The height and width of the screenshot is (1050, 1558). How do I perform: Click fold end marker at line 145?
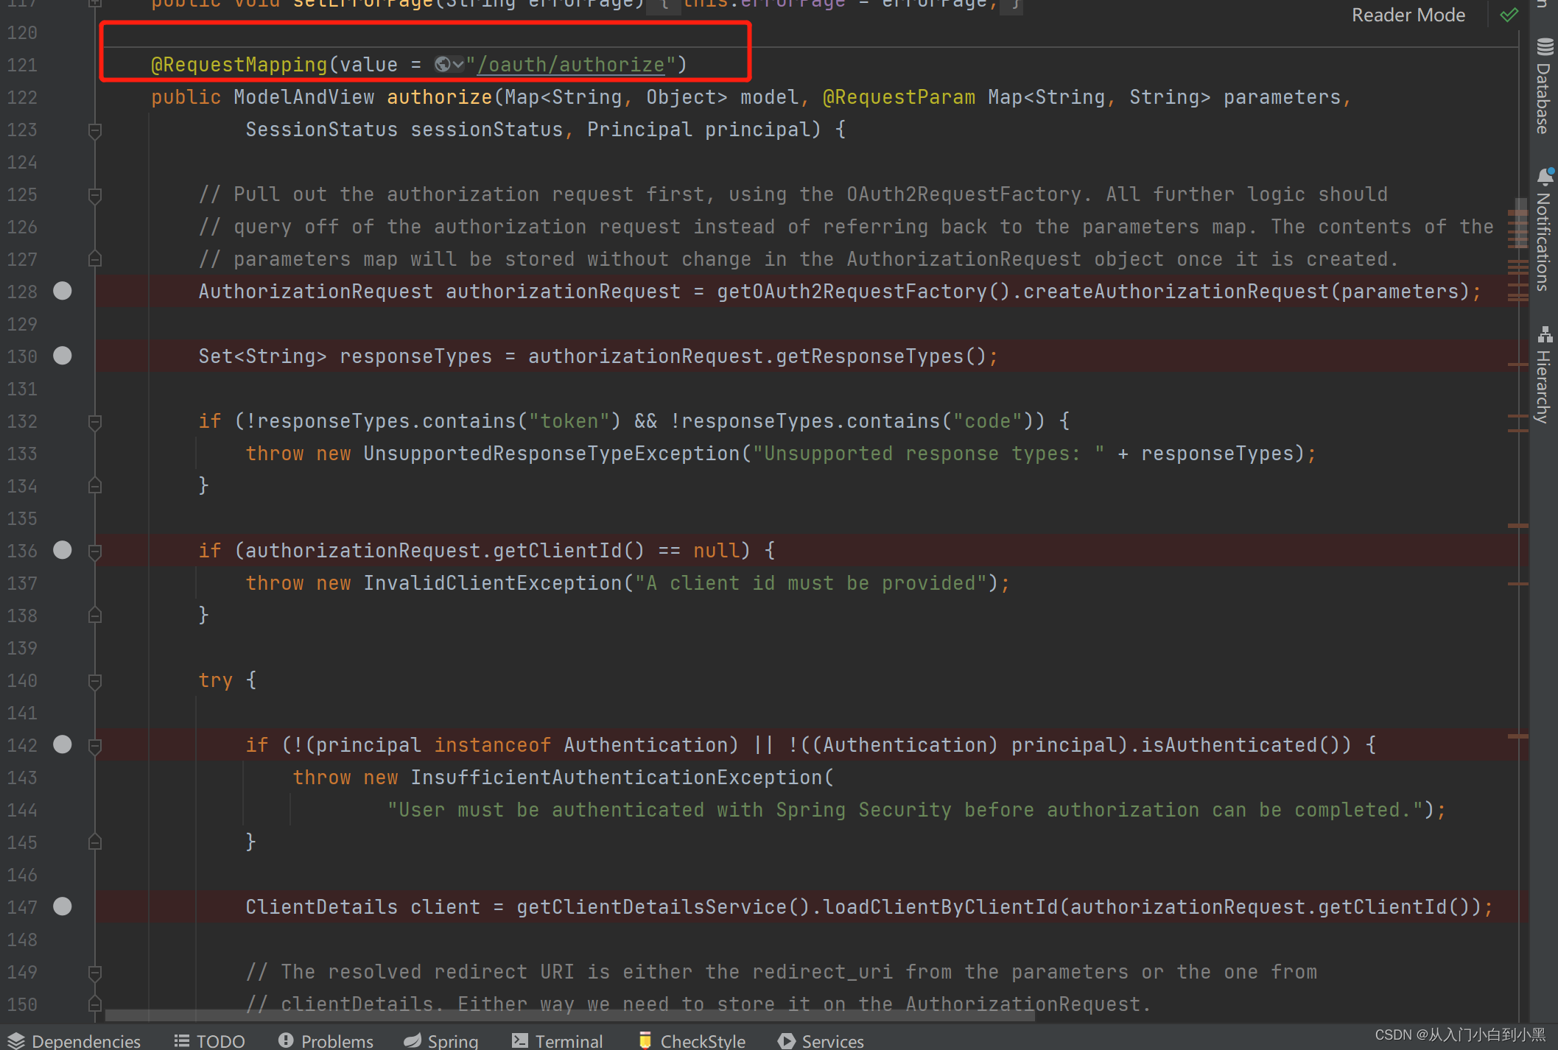[95, 842]
